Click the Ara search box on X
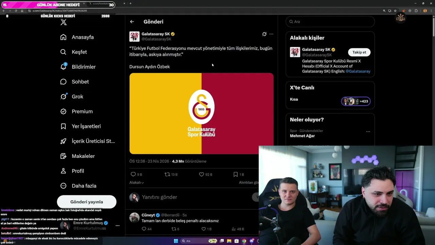 pyautogui.click(x=330, y=21)
